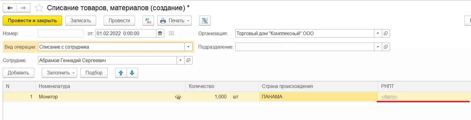The image size is (471, 120).
Task: Move row down with blue arrow
Action: pyautogui.click(x=132, y=73)
